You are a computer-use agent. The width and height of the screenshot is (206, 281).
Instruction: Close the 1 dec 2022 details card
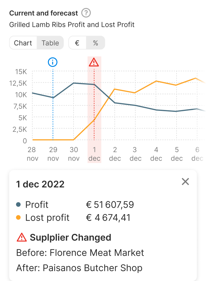pos(185,182)
